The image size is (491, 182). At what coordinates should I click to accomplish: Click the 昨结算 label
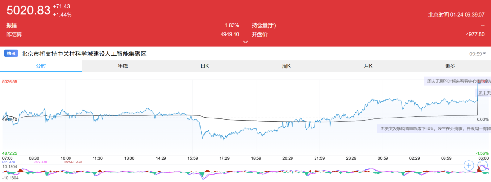[x=14, y=34]
